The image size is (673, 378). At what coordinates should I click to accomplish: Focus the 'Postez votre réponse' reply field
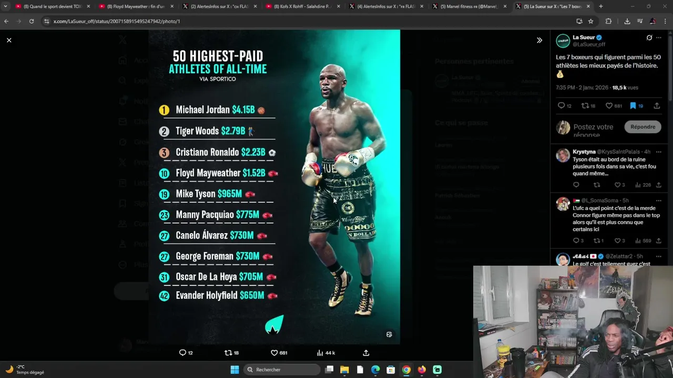point(594,130)
